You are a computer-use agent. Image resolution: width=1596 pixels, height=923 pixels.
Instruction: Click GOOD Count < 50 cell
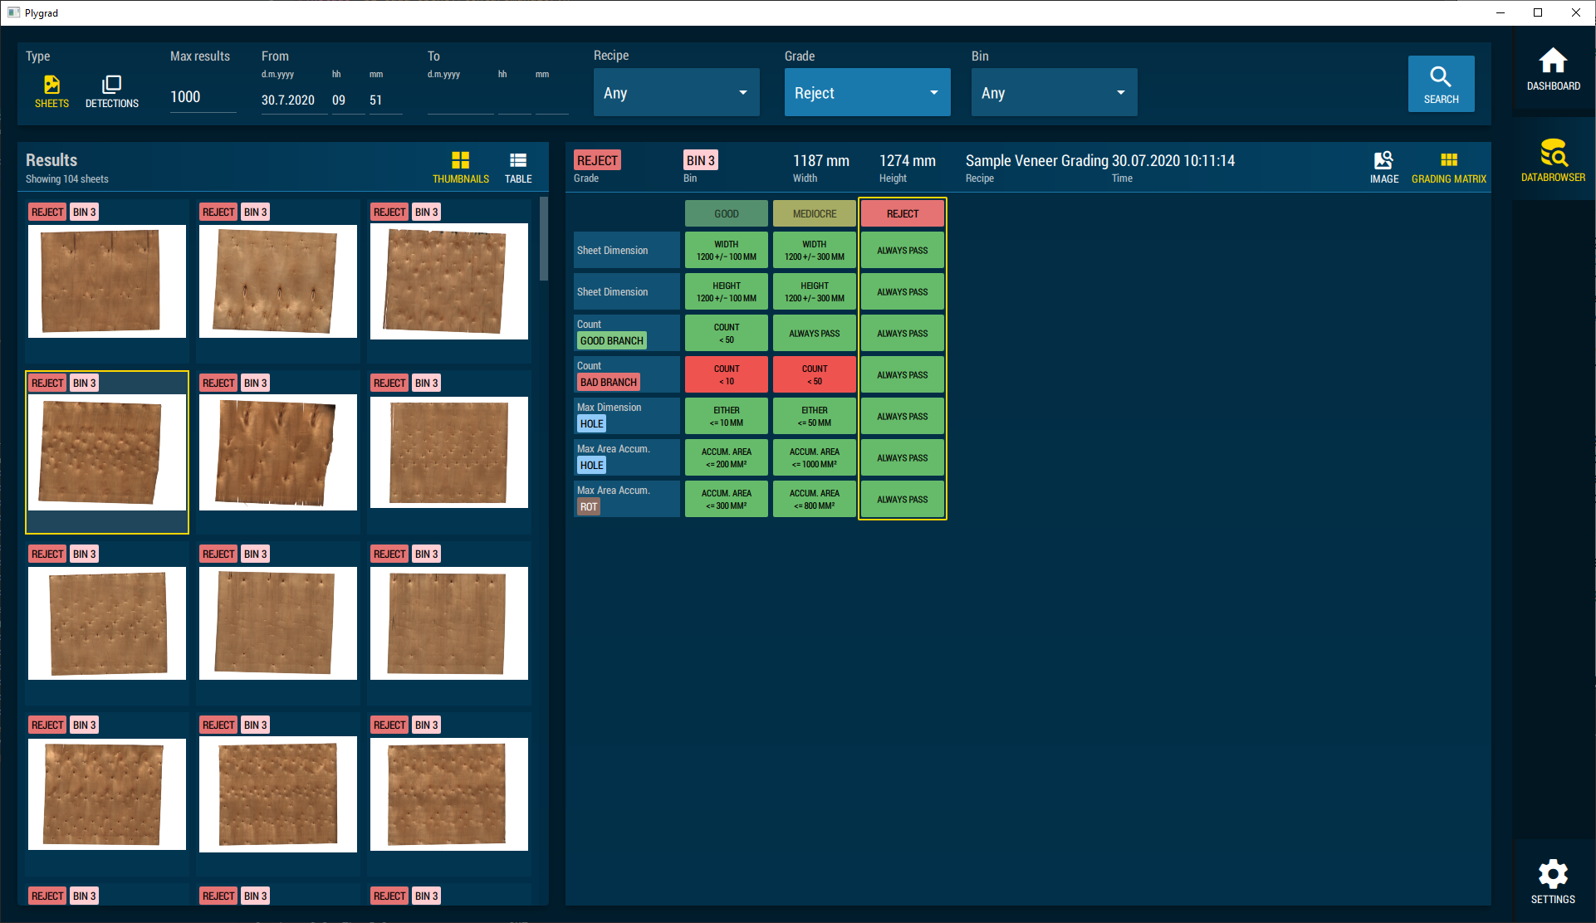(x=726, y=333)
